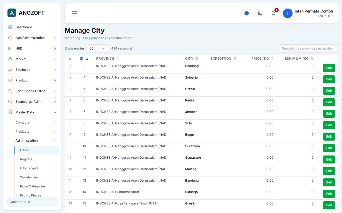Sort by the Minimum /KG column
Screen dimensions: 342x213
pyautogui.click(x=299, y=59)
